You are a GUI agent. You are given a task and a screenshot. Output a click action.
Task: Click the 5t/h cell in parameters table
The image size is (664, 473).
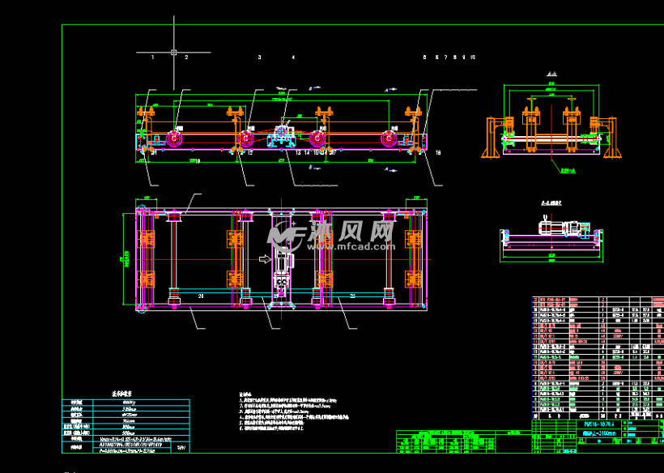click(x=181, y=447)
